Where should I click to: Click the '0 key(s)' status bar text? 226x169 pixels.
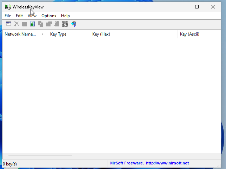click(x=10, y=164)
